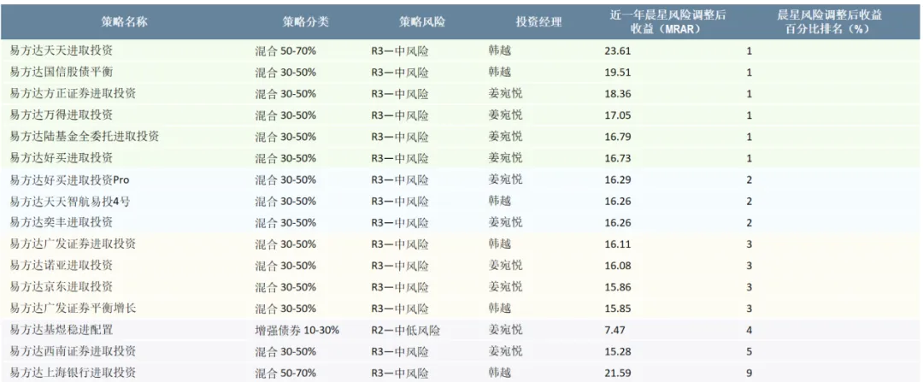The height and width of the screenshot is (382, 923).
Task: Select the R2-中低风险 risk cell
Action: click(x=406, y=330)
